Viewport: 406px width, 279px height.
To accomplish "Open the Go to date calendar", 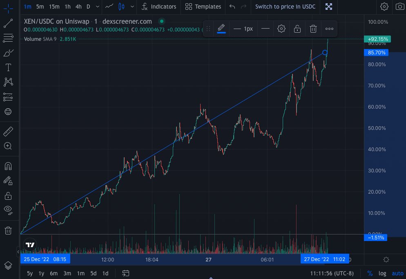I will pyautogui.click(x=125, y=273).
